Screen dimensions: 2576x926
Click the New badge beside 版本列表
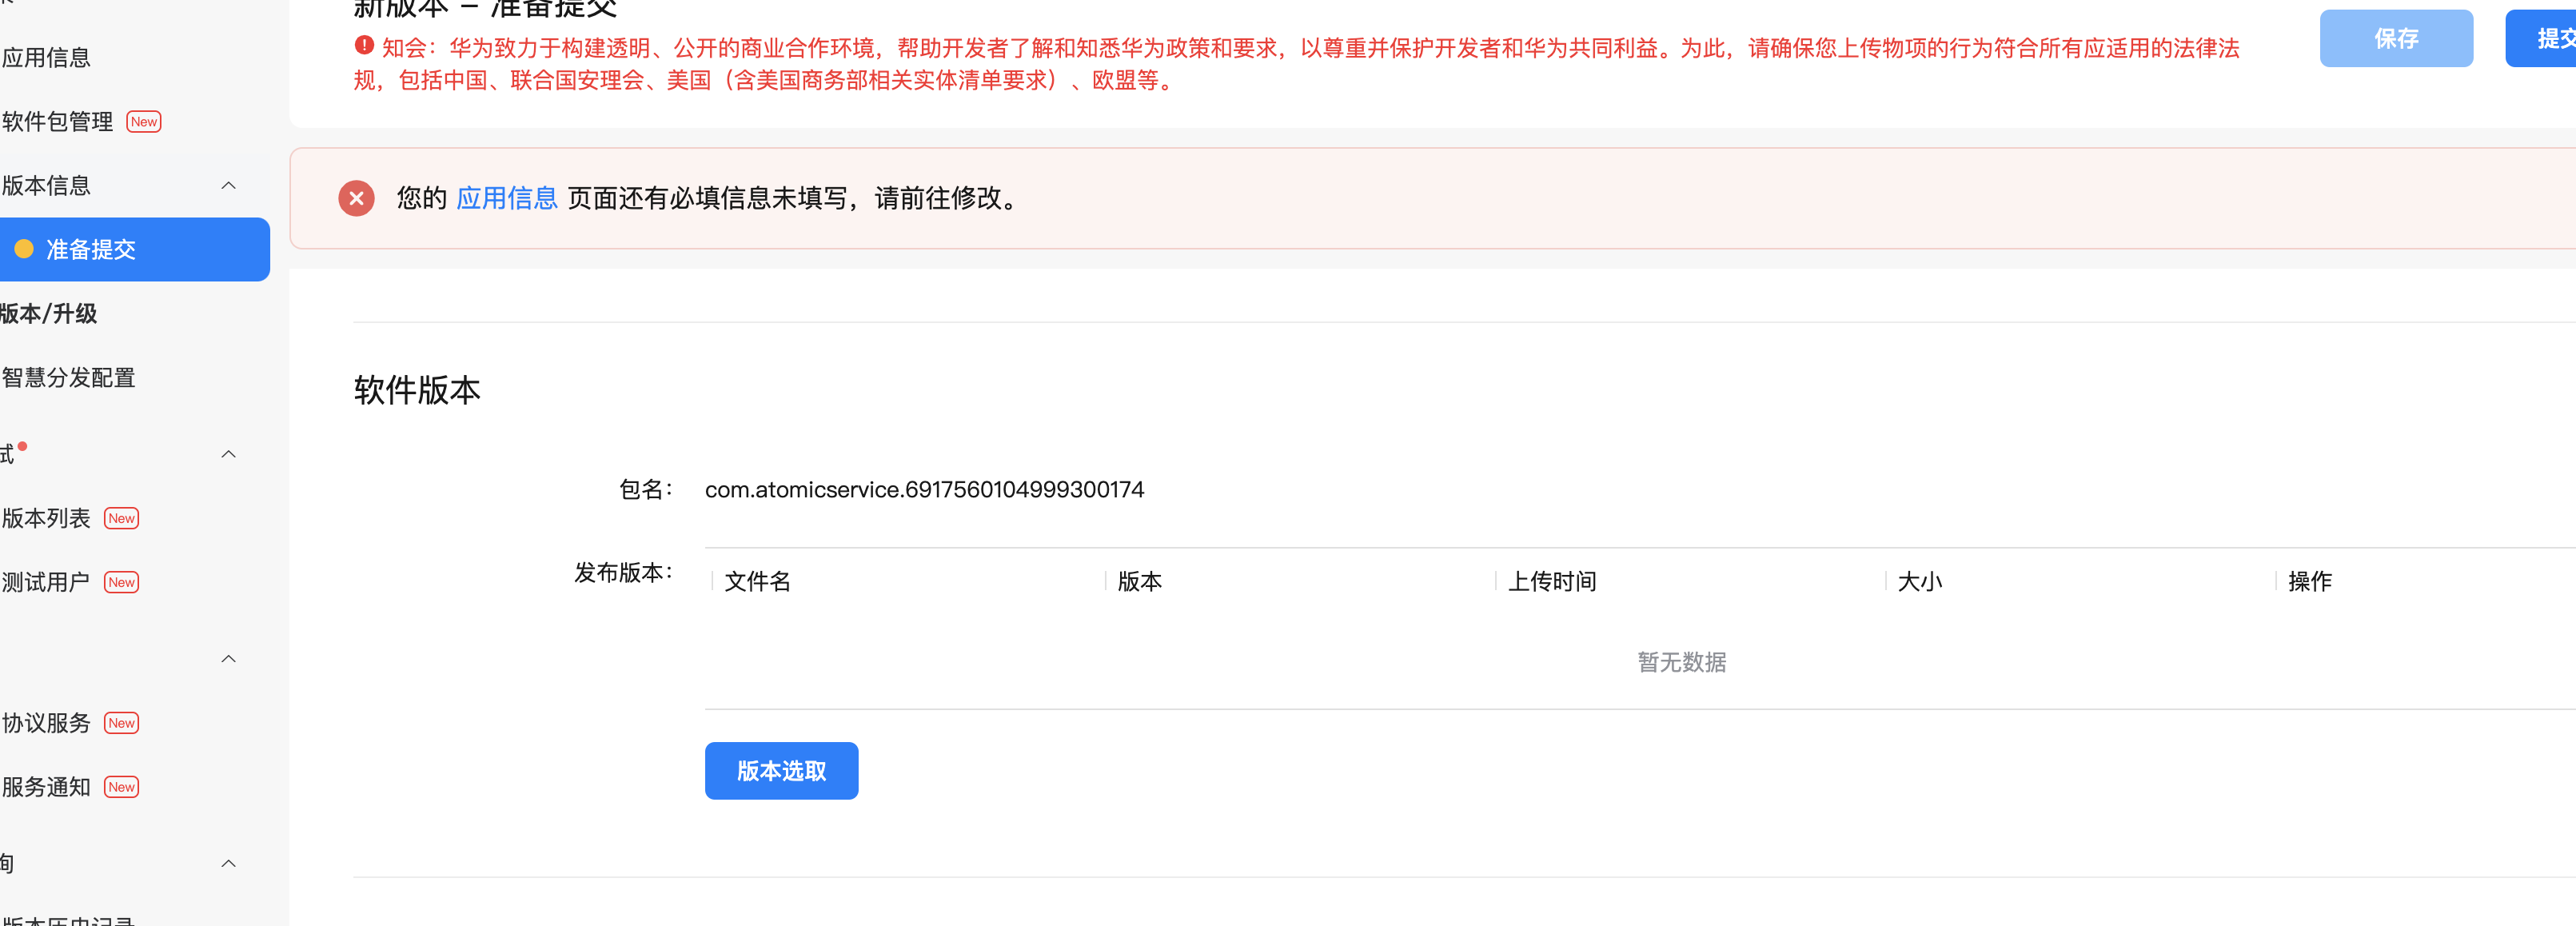pos(122,518)
